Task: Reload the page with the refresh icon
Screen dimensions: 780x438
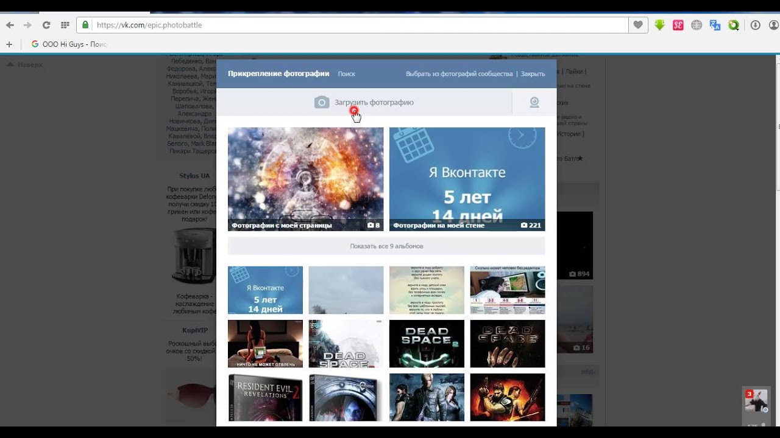Action: [46, 25]
